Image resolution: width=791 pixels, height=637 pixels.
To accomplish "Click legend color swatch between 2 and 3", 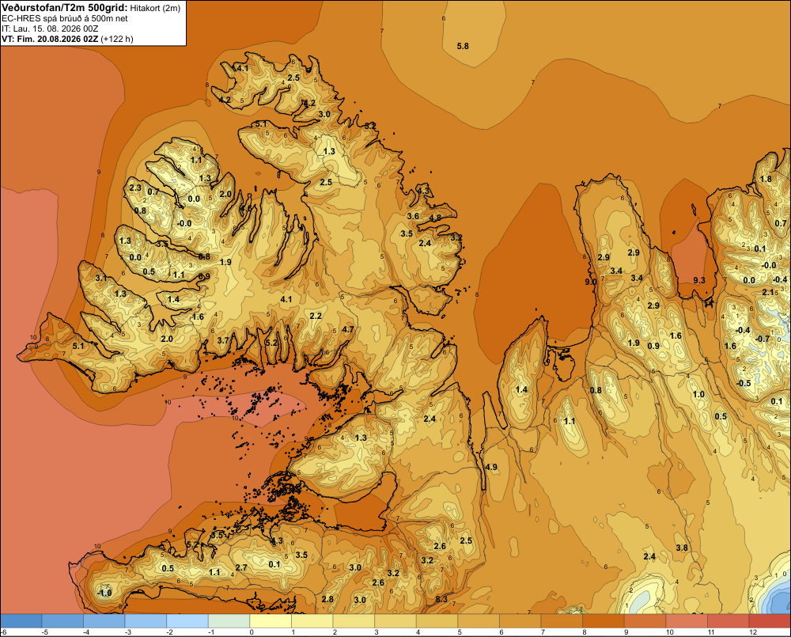I will click(354, 620).
